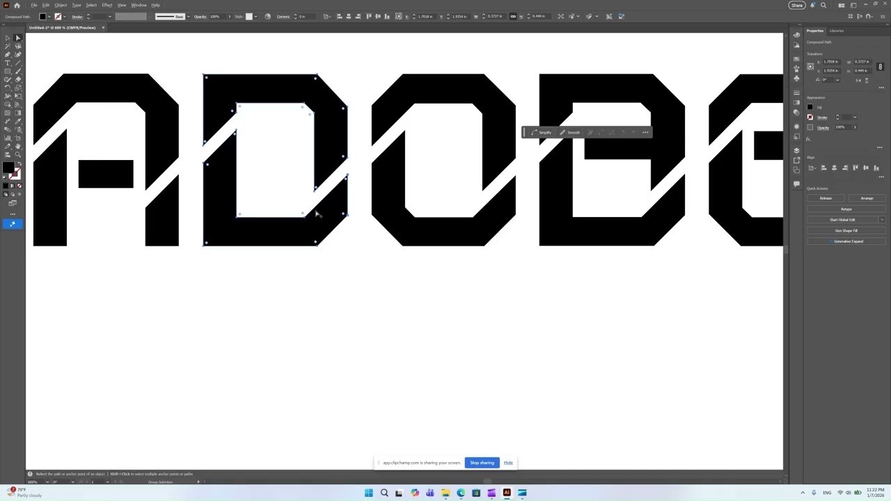The image size is (891, 501).
Task: Open the Search icon in top bar
Action: pos(823,6)
